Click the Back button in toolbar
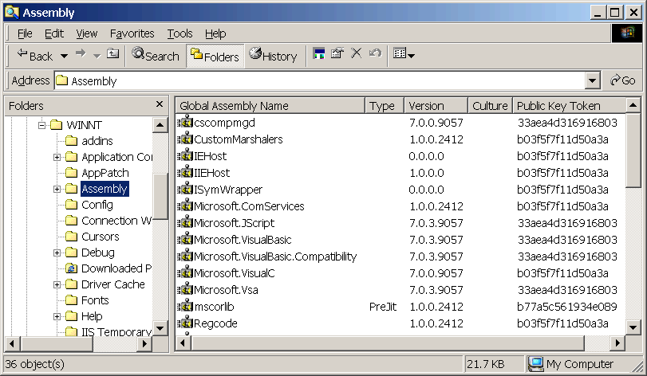Viewport: 647px width, 376px height. click(x=35, y=56)
